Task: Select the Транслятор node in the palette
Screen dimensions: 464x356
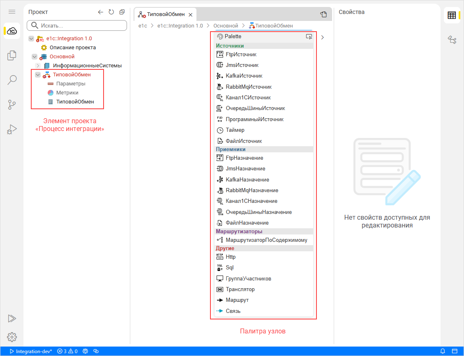Action: tap(240, 289)
